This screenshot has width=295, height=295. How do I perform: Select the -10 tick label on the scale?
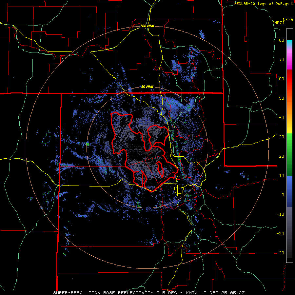[280, 214]
